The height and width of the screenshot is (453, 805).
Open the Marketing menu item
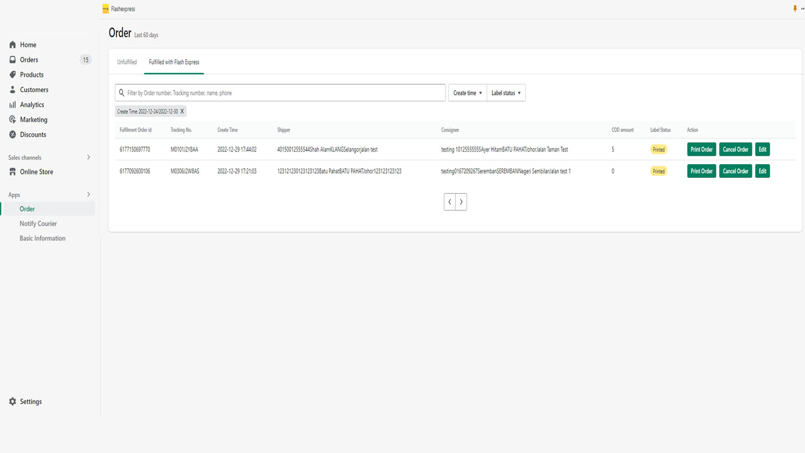click(34, 119)
